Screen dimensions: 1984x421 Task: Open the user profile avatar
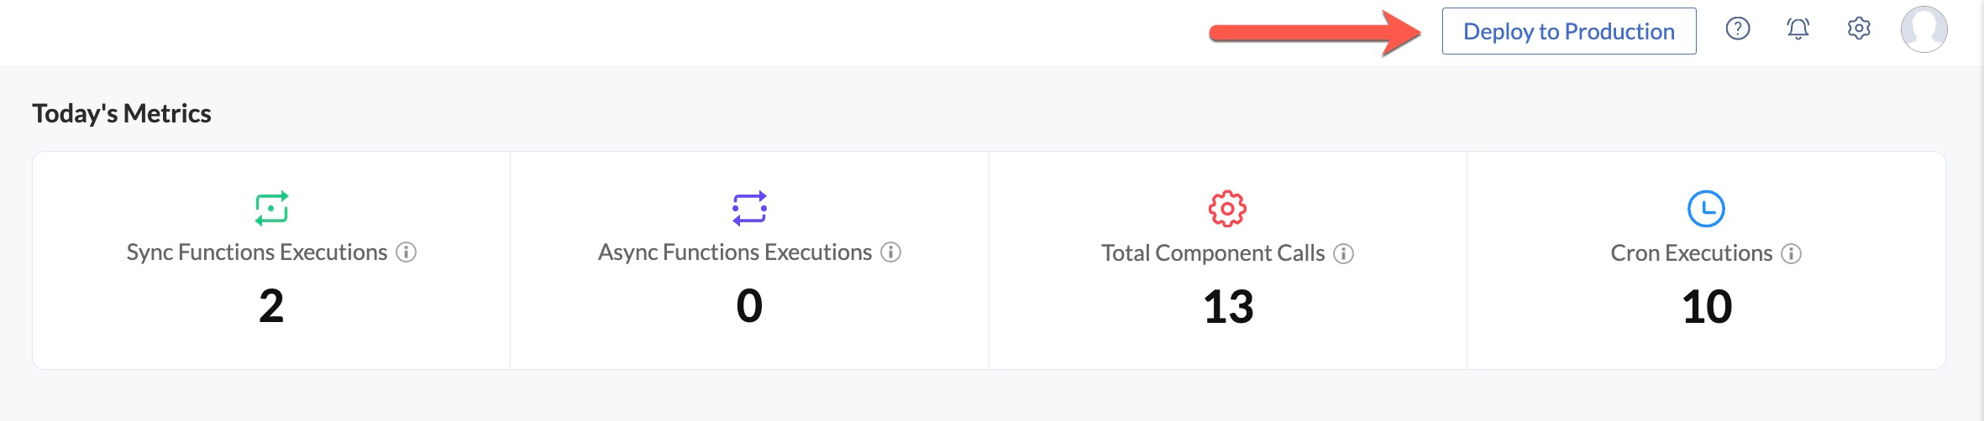coord(1924,29)
